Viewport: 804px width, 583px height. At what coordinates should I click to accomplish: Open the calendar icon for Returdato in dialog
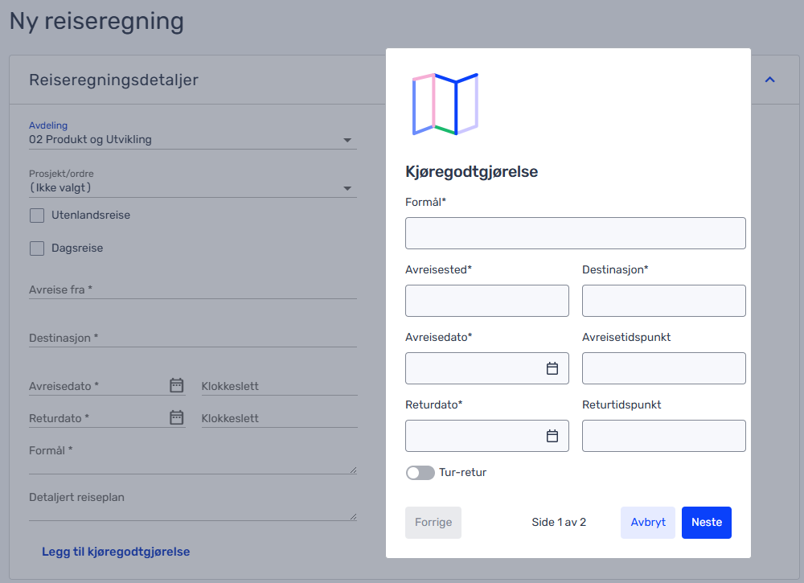click(552, 436)
